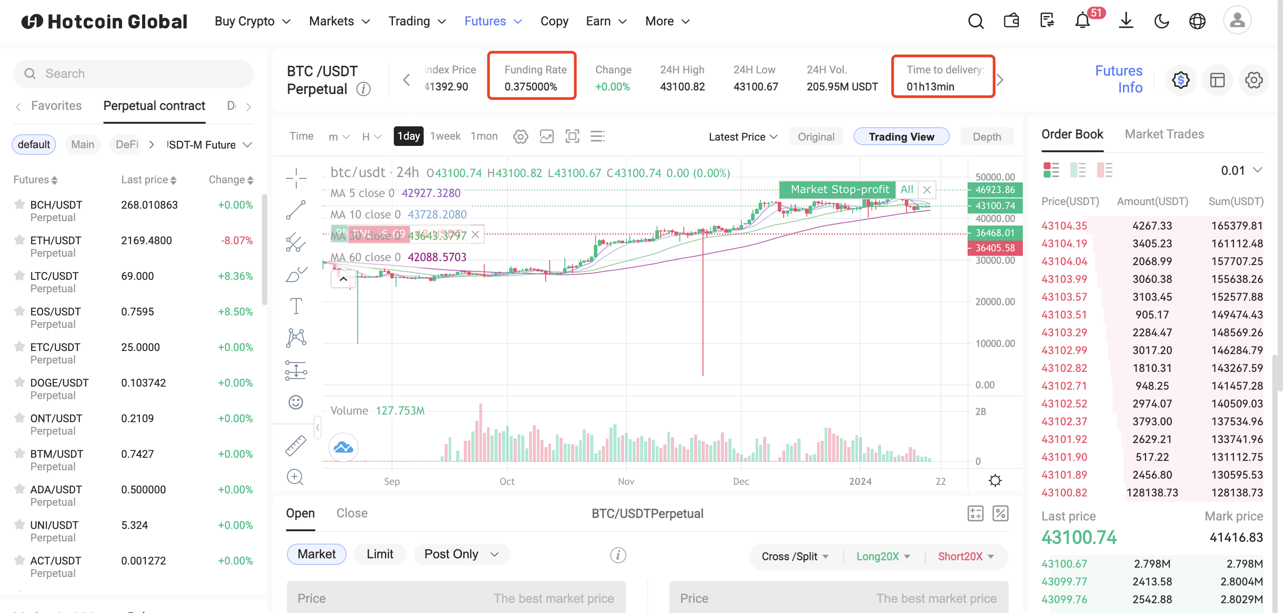Focus the futures Search field
The image size is (1283, 613).
coord(134,73)
